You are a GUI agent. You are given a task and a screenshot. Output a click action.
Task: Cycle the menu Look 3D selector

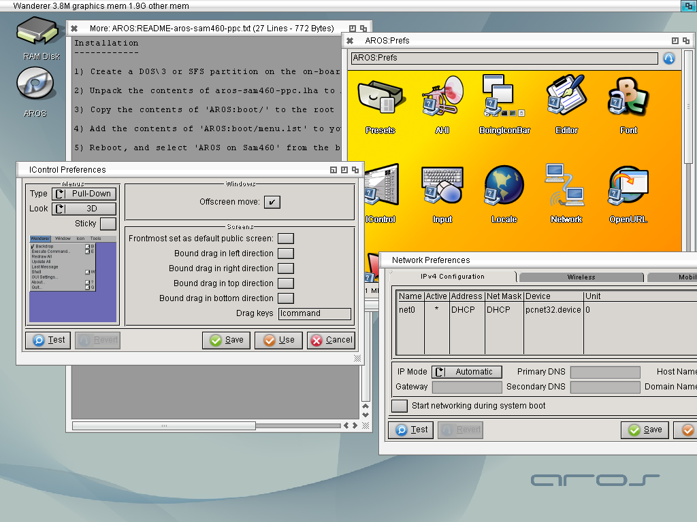tap(84, 209)
